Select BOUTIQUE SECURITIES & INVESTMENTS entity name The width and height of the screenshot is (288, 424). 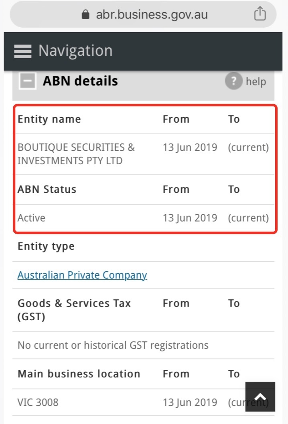click(76, 154)
